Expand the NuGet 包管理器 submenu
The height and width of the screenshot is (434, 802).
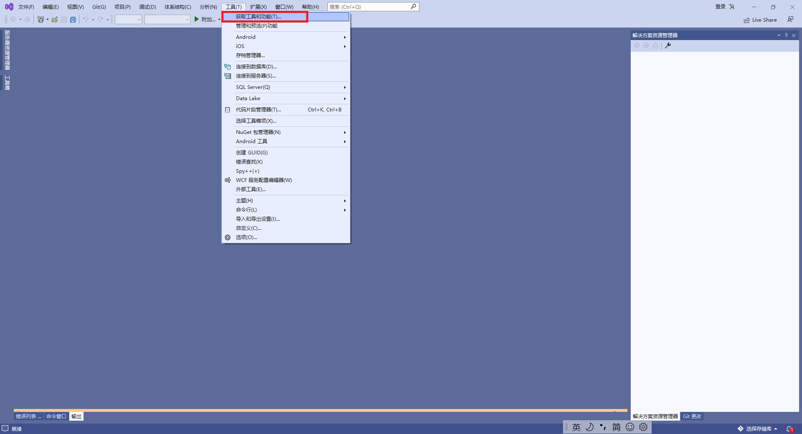coord(286,132)
